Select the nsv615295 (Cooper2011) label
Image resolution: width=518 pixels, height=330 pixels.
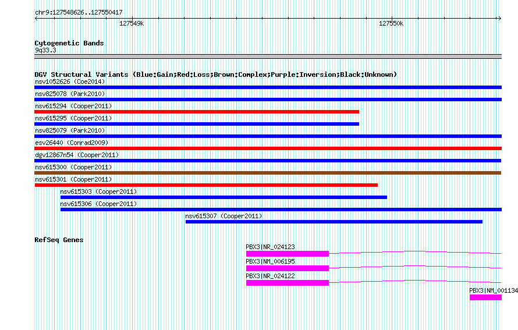pos(73,118)
